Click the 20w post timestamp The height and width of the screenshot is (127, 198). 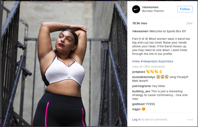click(189, 23)
